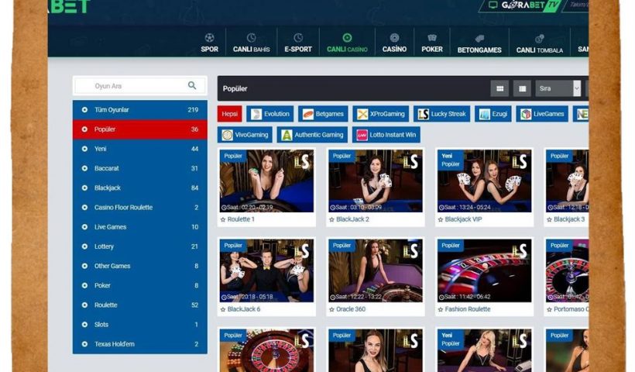
Task: Click the magnifier search icon
Action: pos(192,85)
